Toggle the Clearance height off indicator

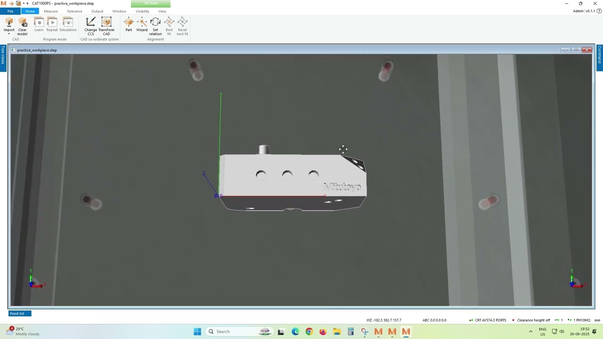pyautogui.click(x=531, y=320)
